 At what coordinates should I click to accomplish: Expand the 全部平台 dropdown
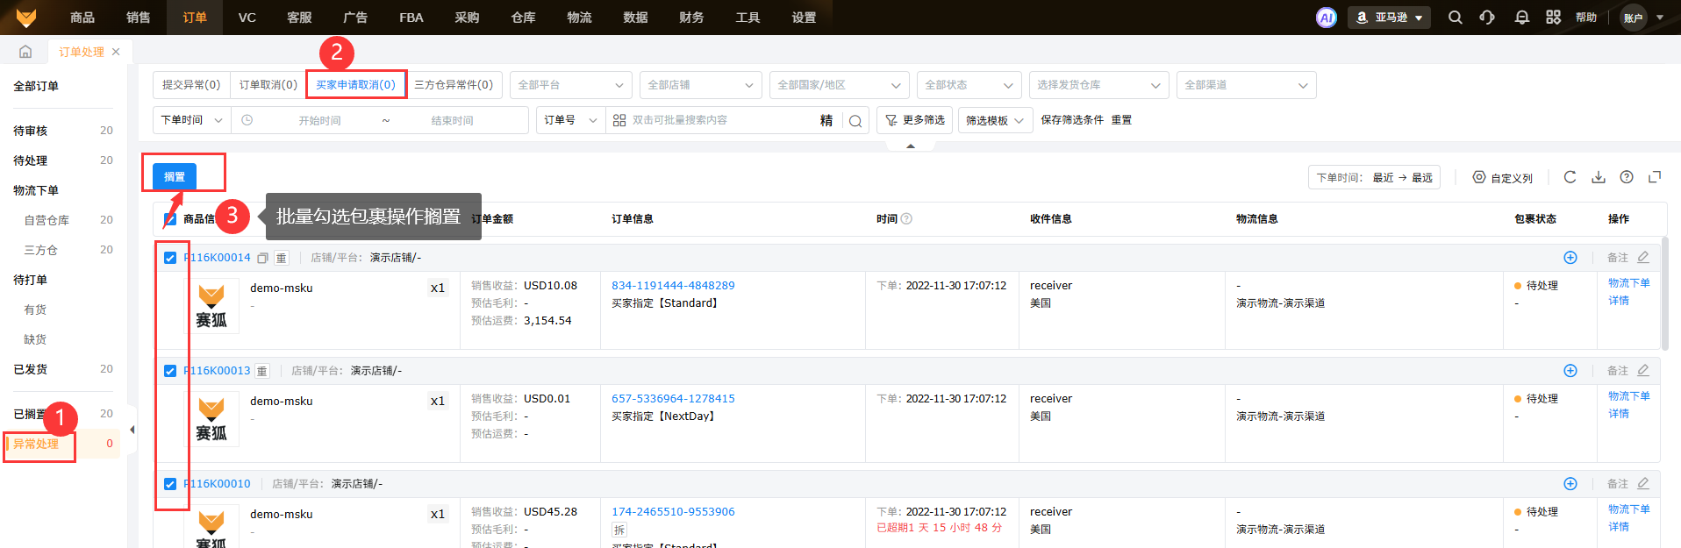[x=570, y=85]
